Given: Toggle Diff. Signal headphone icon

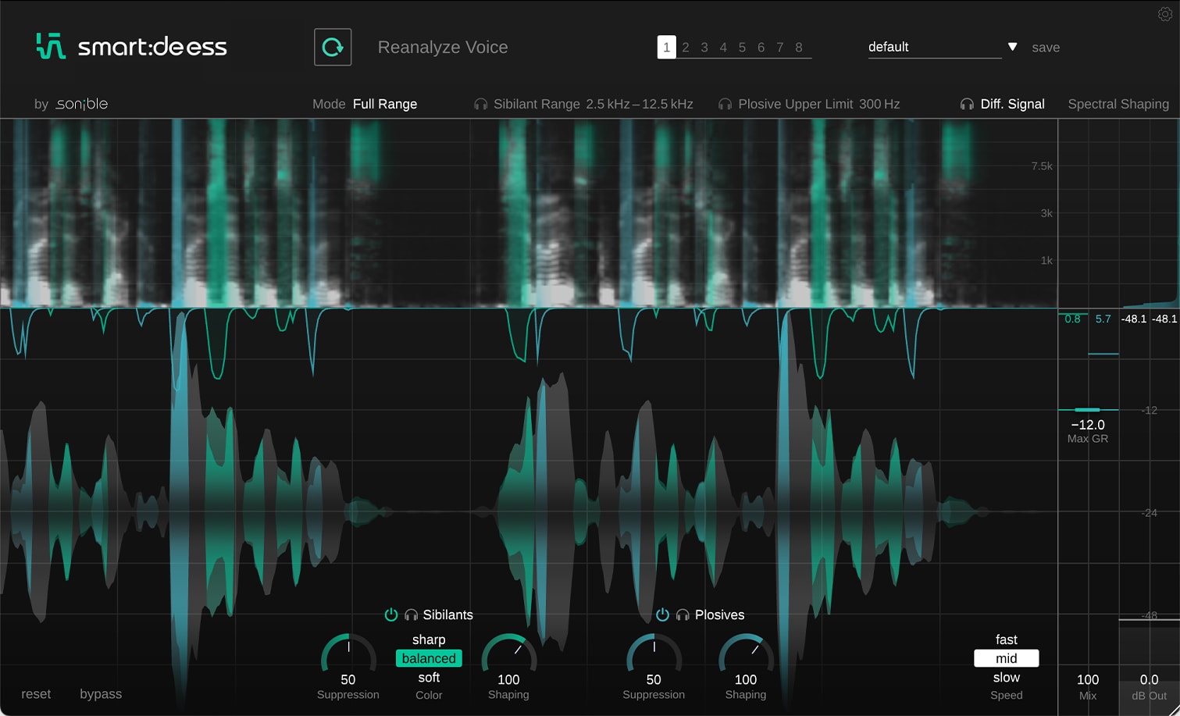Looking at the screenshot, I should coord(967,105).
